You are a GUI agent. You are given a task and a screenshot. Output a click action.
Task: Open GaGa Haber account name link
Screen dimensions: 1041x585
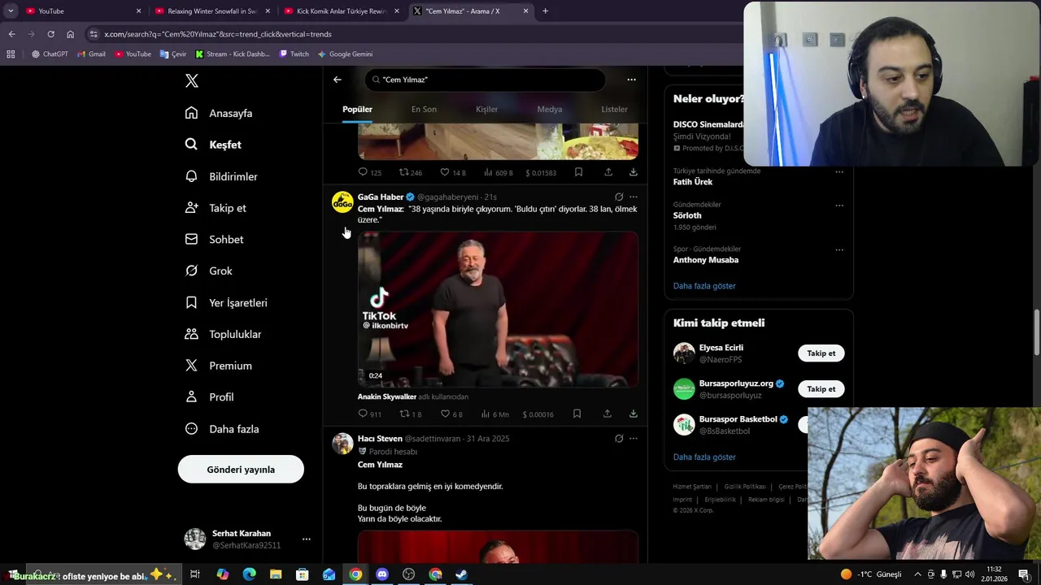coord(381,197)
